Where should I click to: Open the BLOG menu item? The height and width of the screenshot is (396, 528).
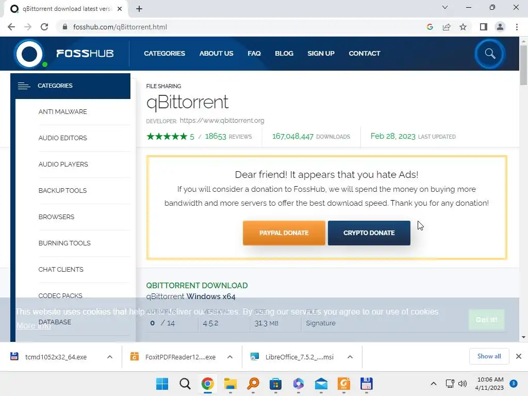pos(284,54)
